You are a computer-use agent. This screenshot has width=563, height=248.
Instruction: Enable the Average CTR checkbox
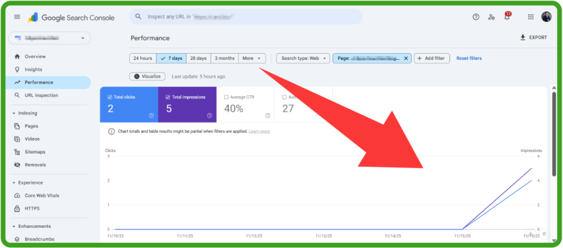point(226,97)
